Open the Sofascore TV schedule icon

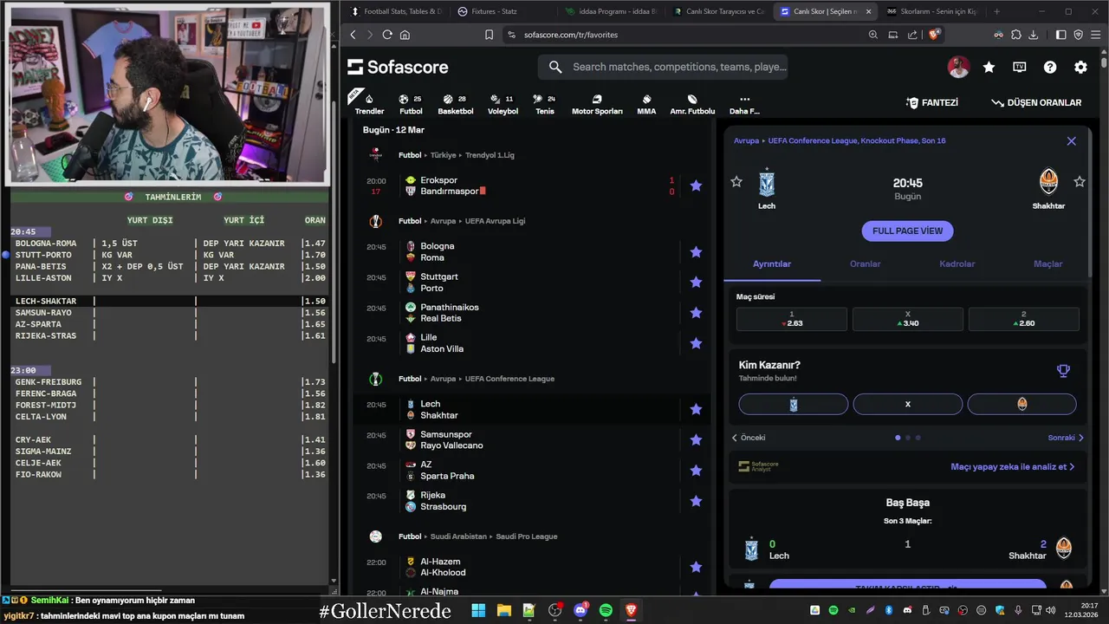[1020, 67]
